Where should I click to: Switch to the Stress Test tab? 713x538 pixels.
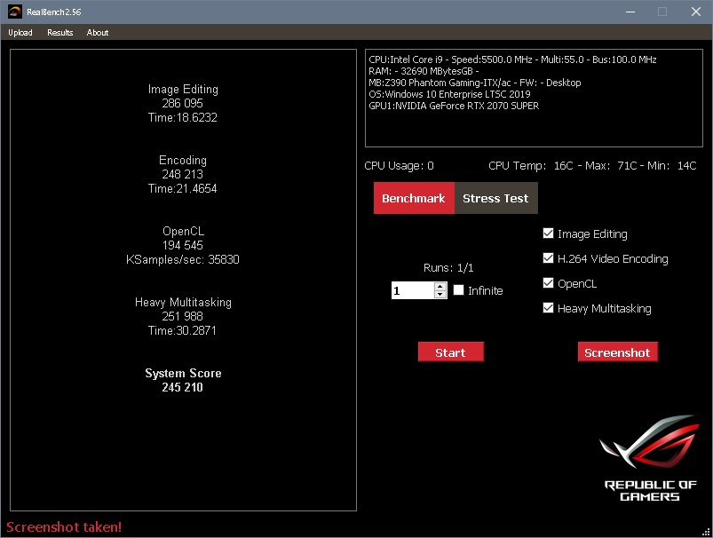click(x=495, y=198)
